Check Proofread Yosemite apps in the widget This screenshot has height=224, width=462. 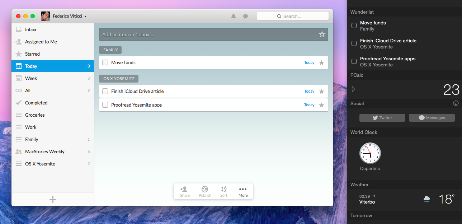pyautogui.click(x=354, y=61)
